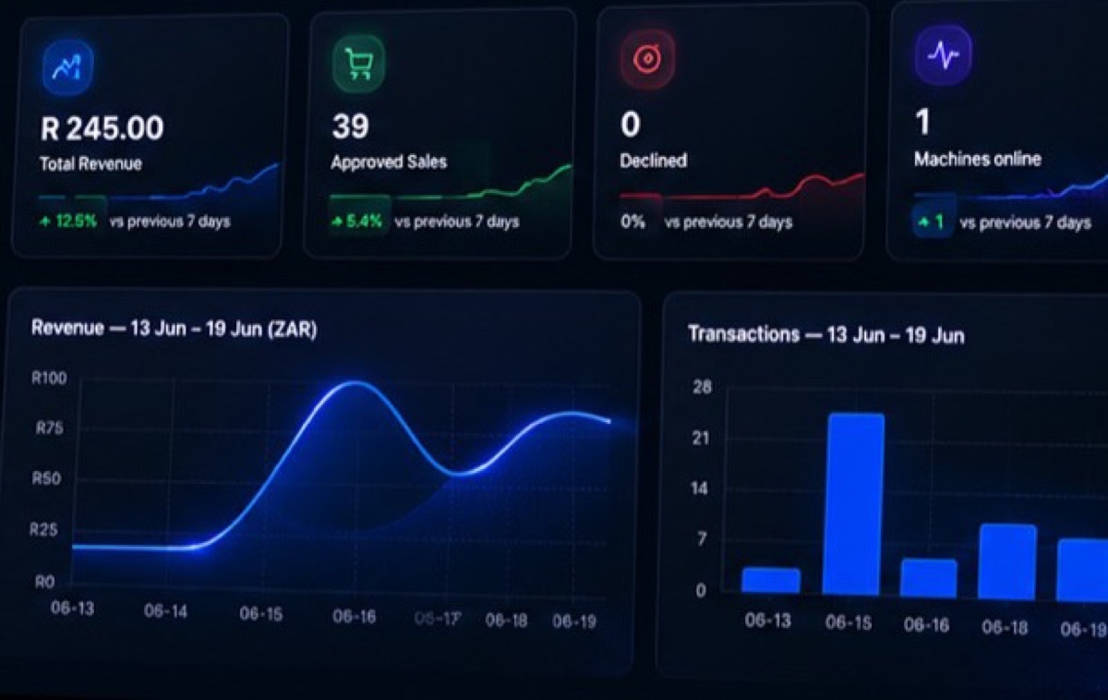Click the R0 axis label
Screen dimensions: 1108x700
click(45, 582)
